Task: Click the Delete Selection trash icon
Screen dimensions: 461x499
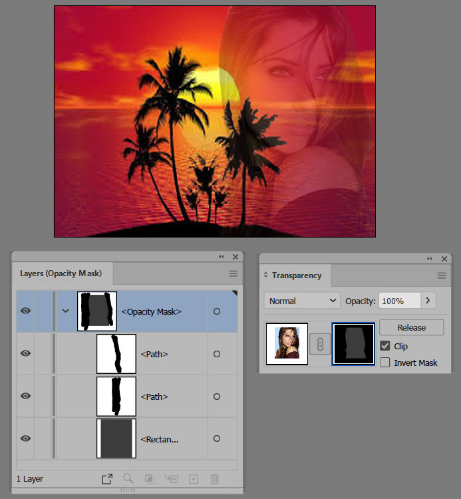Action: tap(215, 478)
